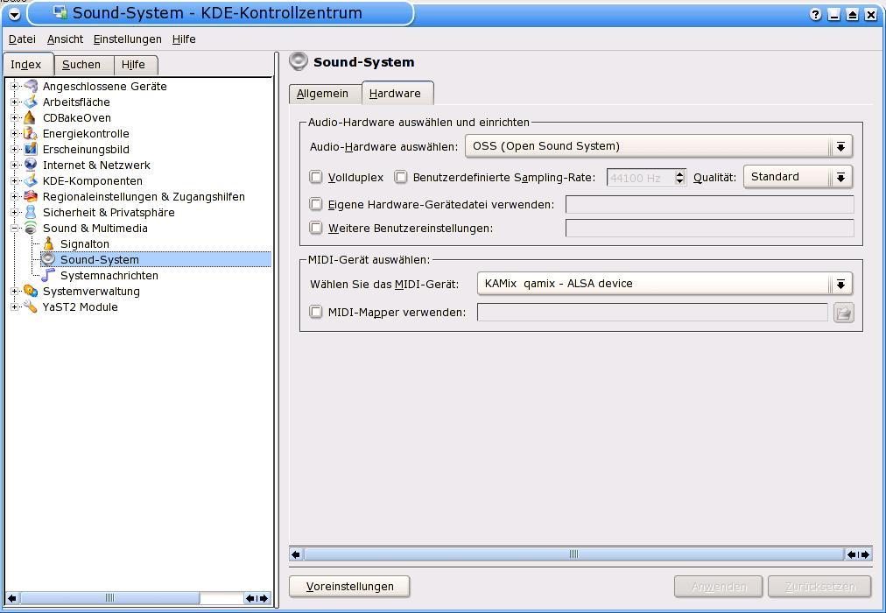
Task: Click the Regionaleinstellungen flag icon
Action: click(x=30, y=197)
